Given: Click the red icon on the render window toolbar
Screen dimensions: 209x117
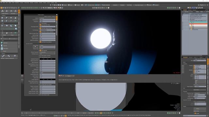Looking at the screenshot, I should pyautogui.click(x=59, y=76).
